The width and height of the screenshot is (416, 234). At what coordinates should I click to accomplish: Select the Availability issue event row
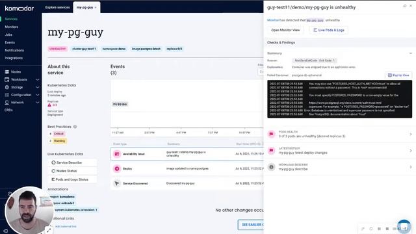click(x=187, y=154)
